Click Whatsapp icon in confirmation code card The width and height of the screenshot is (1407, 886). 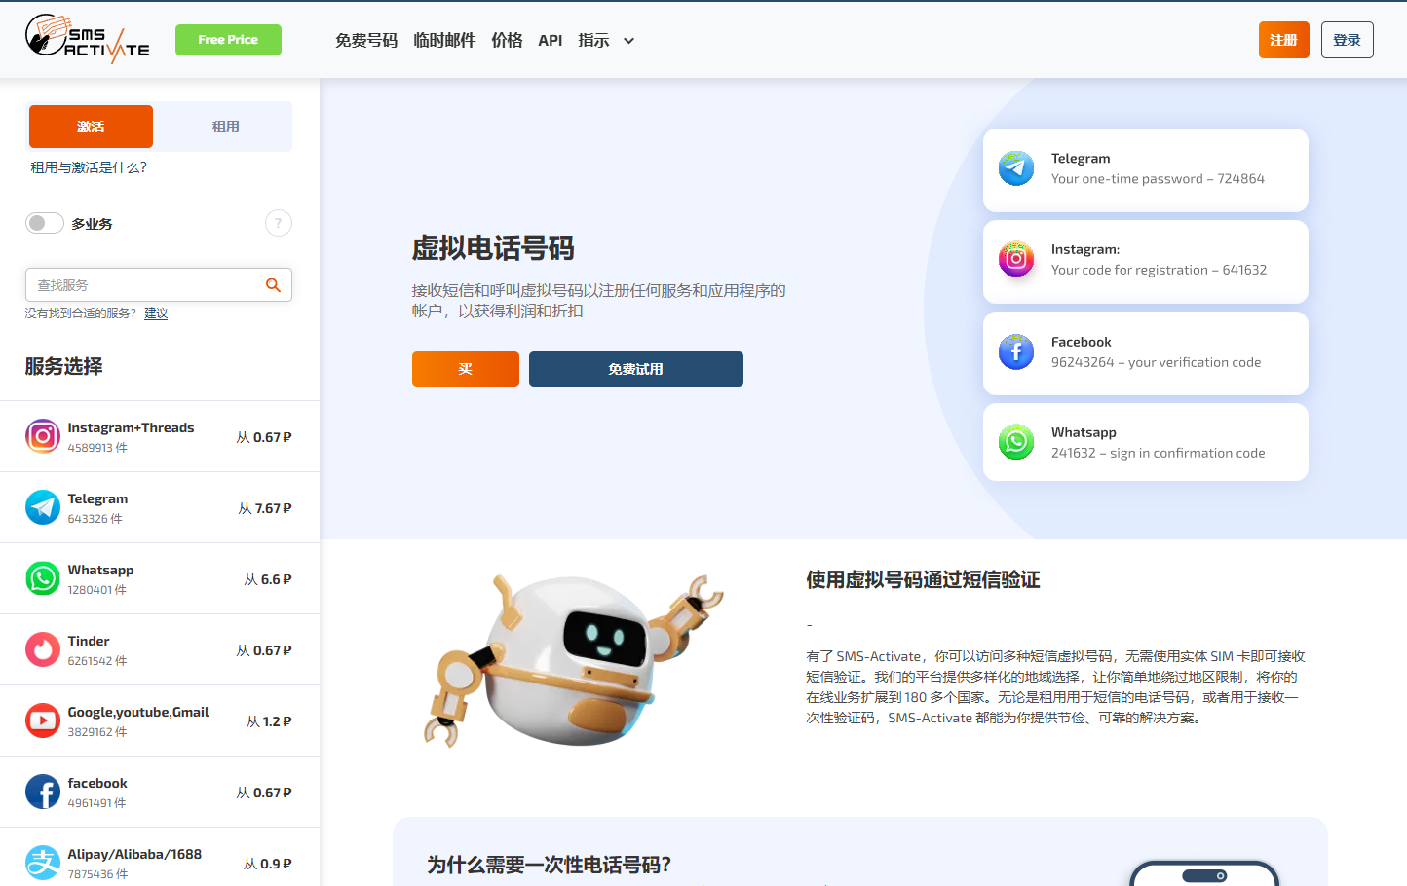(x=1016, y=442)
